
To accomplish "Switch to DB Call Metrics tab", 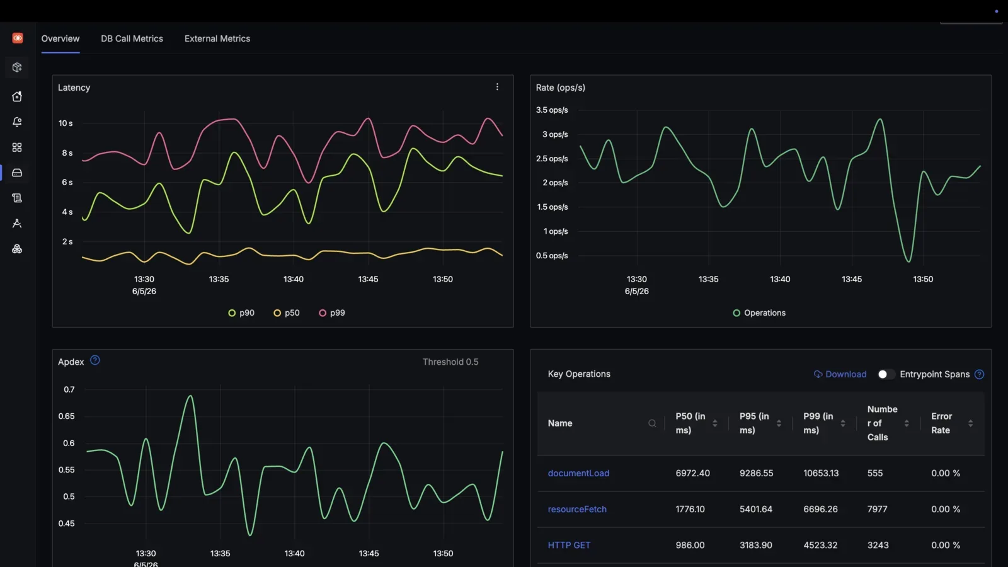I will tap(132, 38).
